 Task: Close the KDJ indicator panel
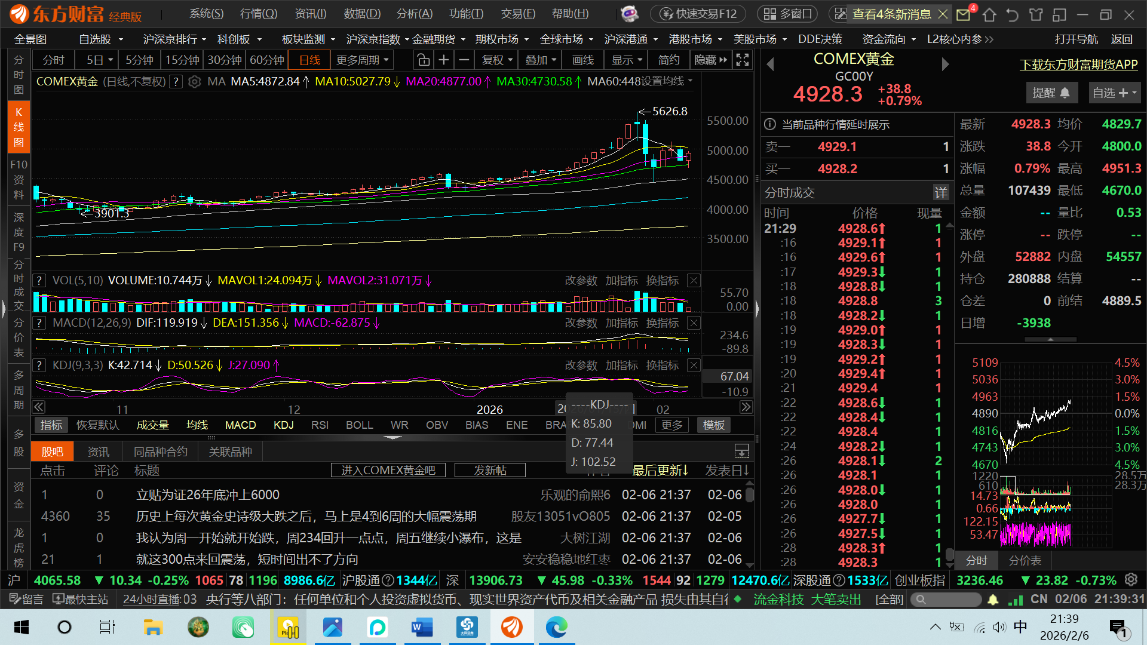(694, 365)
